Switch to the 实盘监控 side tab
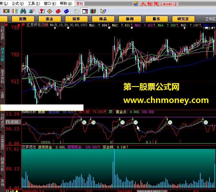The width and height of the screenshot is (216, 192). pos(2,142)
